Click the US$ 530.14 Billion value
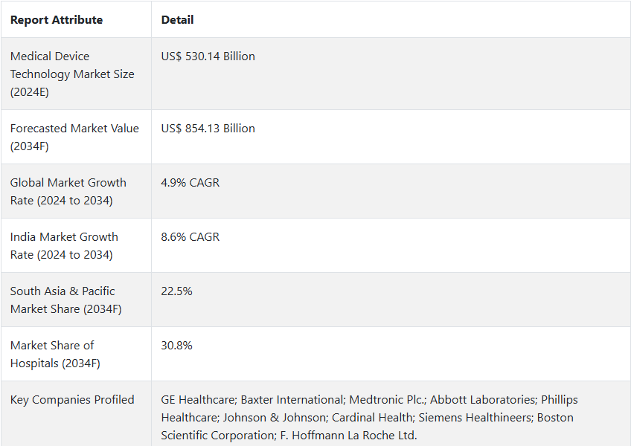 click(x=208, y=56)
